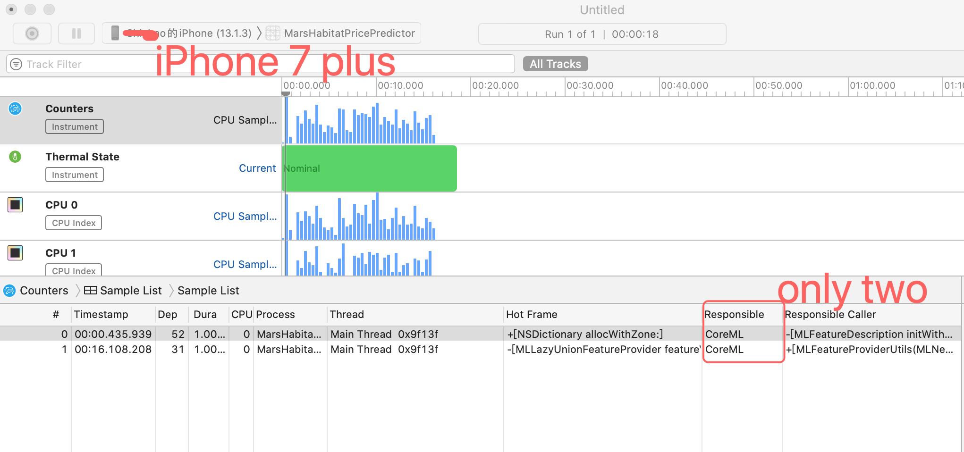Click the Run 1 of 1 status display
Image resolution: width=964 pixels, height=452 pixels.
click(602, 34)
